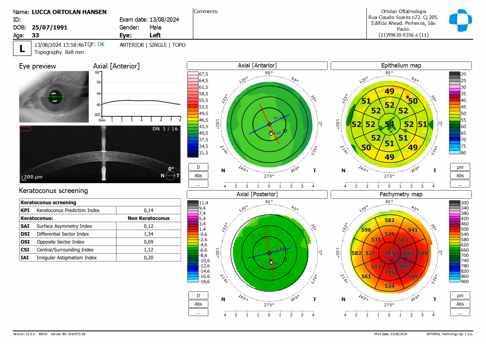Toggle the µm unit button under Epithelium scale

460,167
